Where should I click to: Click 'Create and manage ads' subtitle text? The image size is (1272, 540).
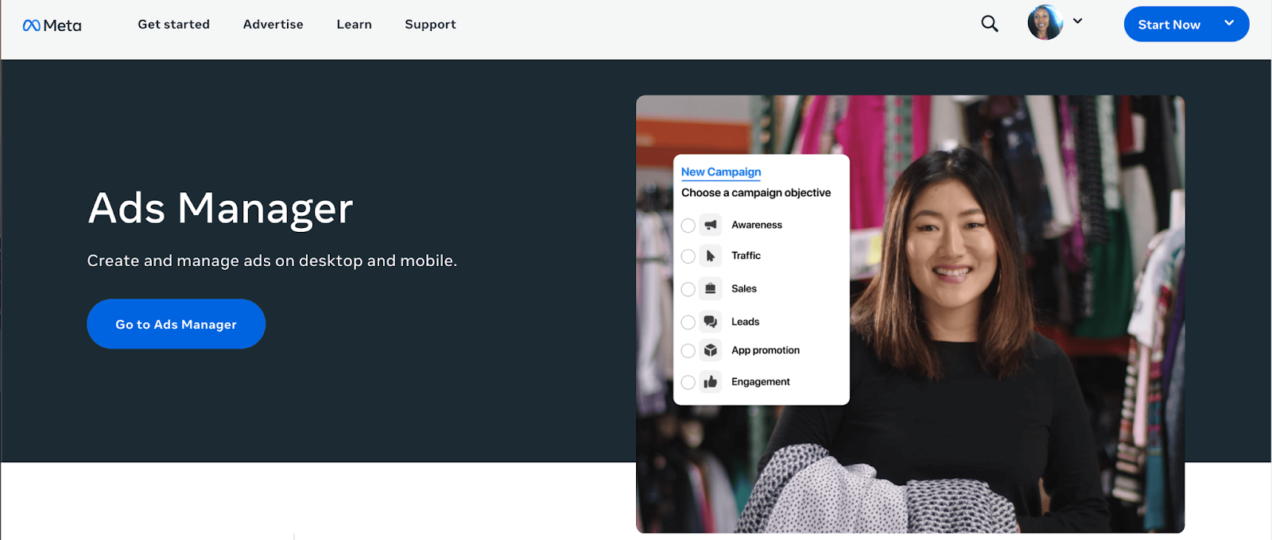tap(272, 260)
